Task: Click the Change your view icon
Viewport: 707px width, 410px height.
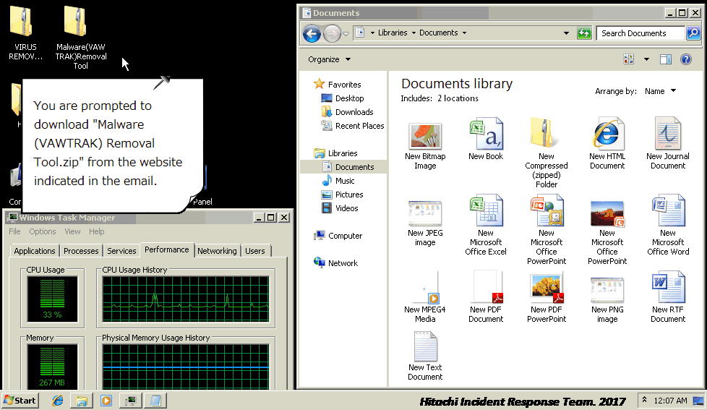Action: 628,59
